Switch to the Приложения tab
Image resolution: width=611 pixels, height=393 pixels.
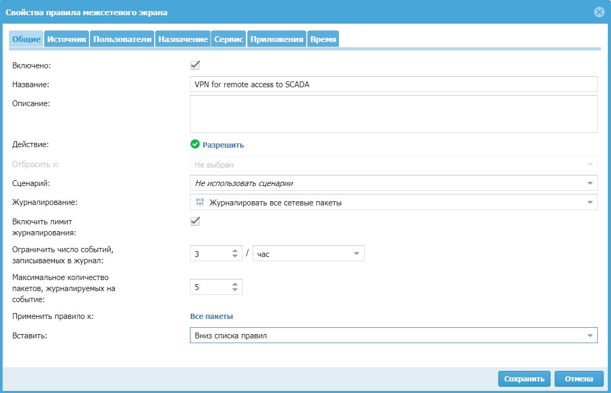277,39
